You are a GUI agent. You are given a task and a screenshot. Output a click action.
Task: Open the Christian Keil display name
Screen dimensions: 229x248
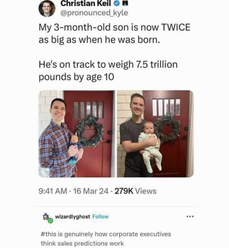(86, 4)
